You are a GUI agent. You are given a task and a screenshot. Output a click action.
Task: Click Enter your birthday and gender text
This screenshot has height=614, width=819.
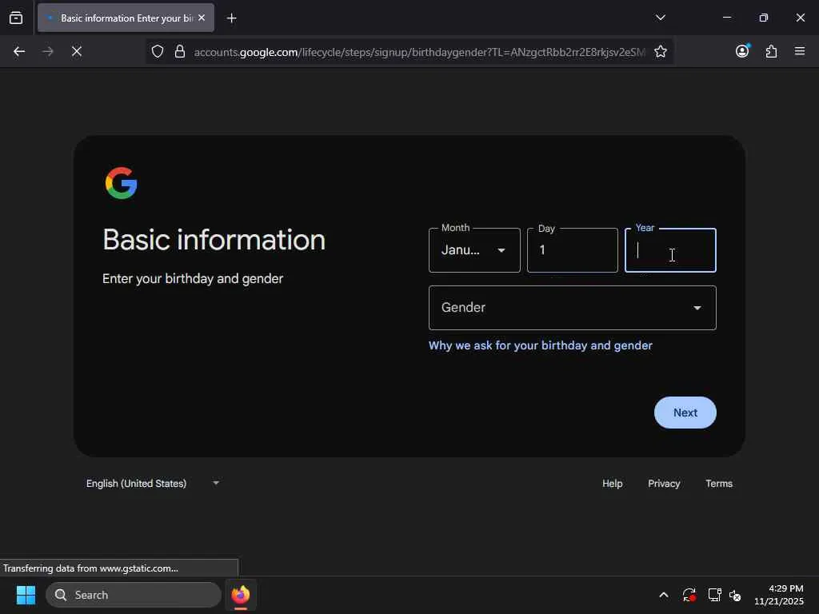tap(193, 279)
